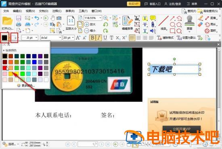This screenshot has height=149, width=222.
Task: Open the text fill color dropdown
Action: 4,37
